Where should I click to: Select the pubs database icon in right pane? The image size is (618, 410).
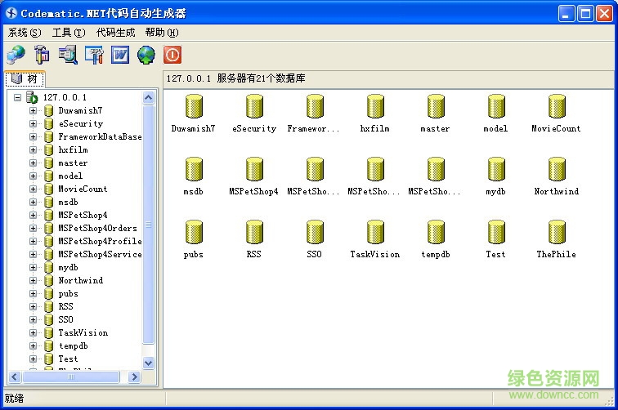point(194,232)
